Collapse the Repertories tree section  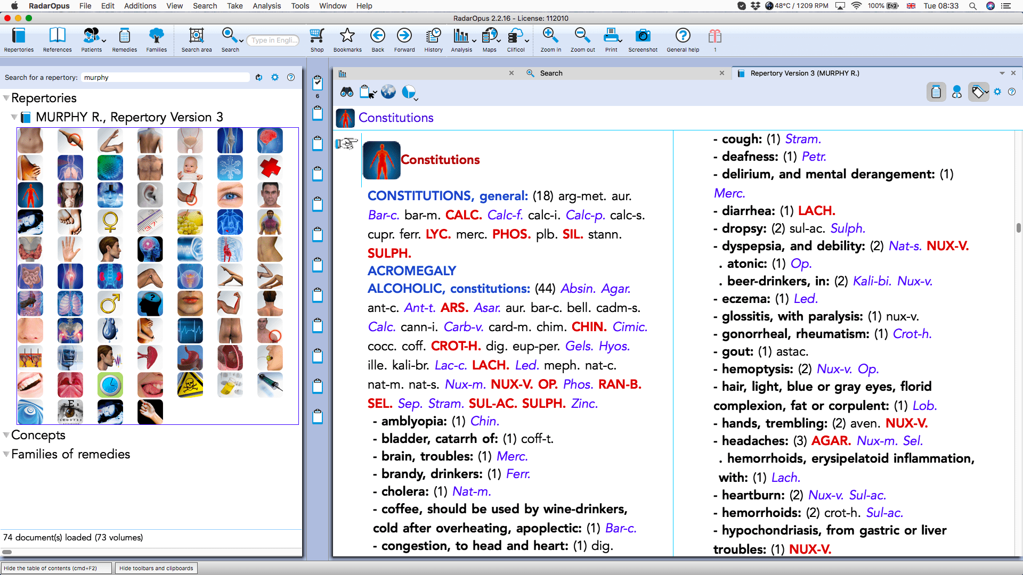click(6, 98)
